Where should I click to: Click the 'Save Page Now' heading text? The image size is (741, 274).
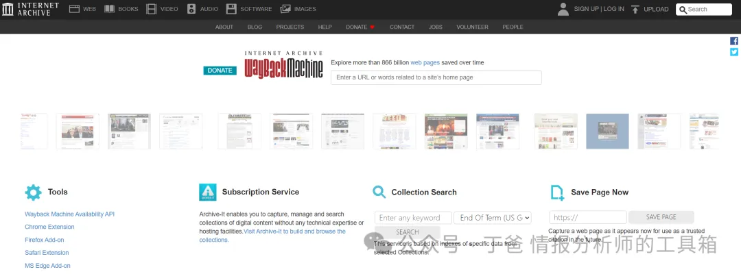pyautogui.click(x=600, y=192)
